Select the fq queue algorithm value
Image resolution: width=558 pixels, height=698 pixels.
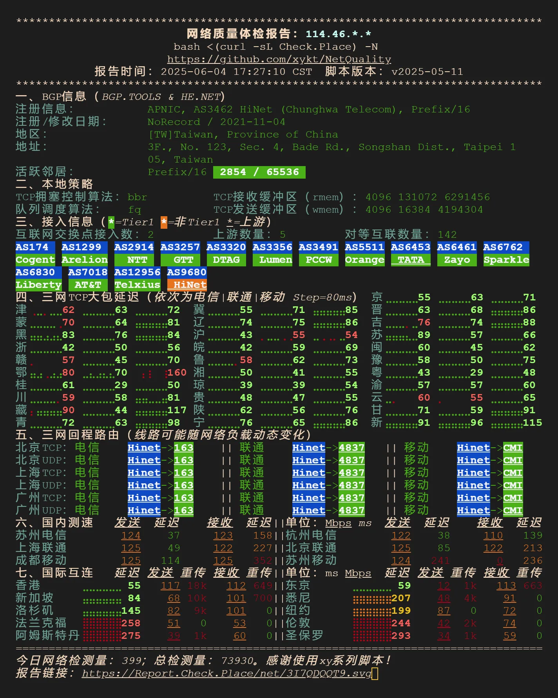134,210
